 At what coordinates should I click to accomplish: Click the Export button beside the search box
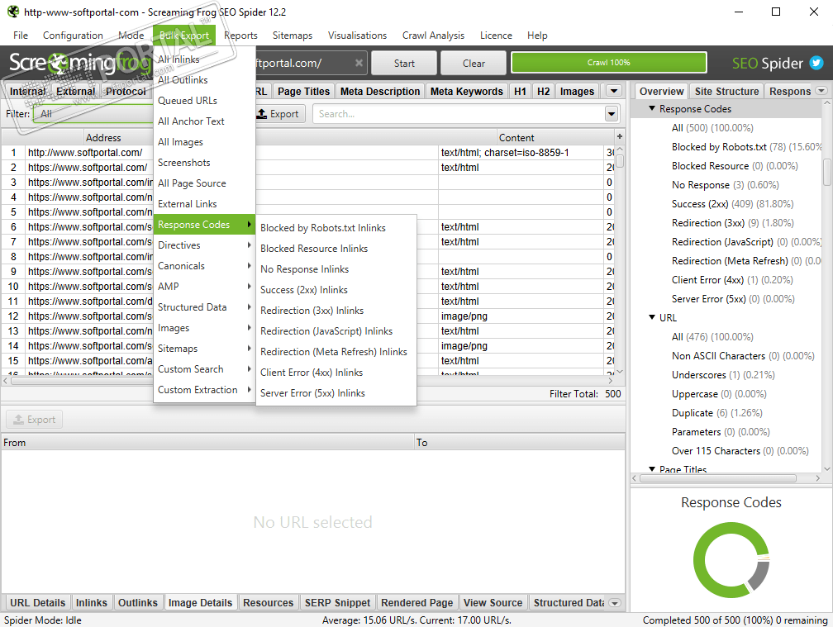pos(278,114)
